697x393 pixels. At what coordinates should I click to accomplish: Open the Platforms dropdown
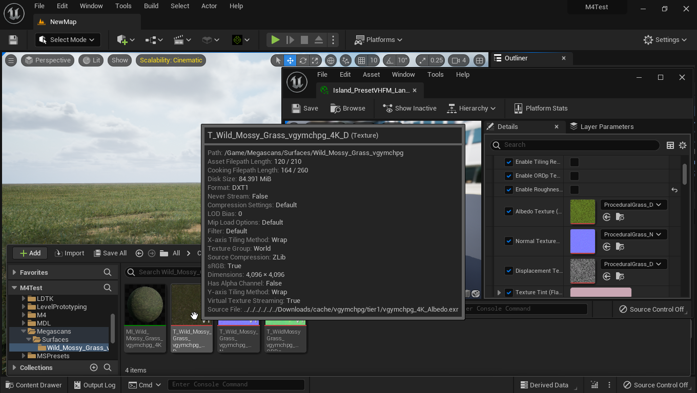pyautogui.click(x=379, y=40)
